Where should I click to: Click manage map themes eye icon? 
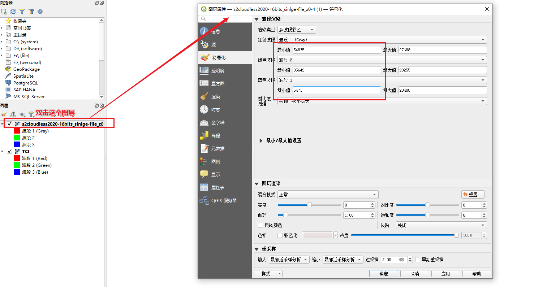pos(22,114)
